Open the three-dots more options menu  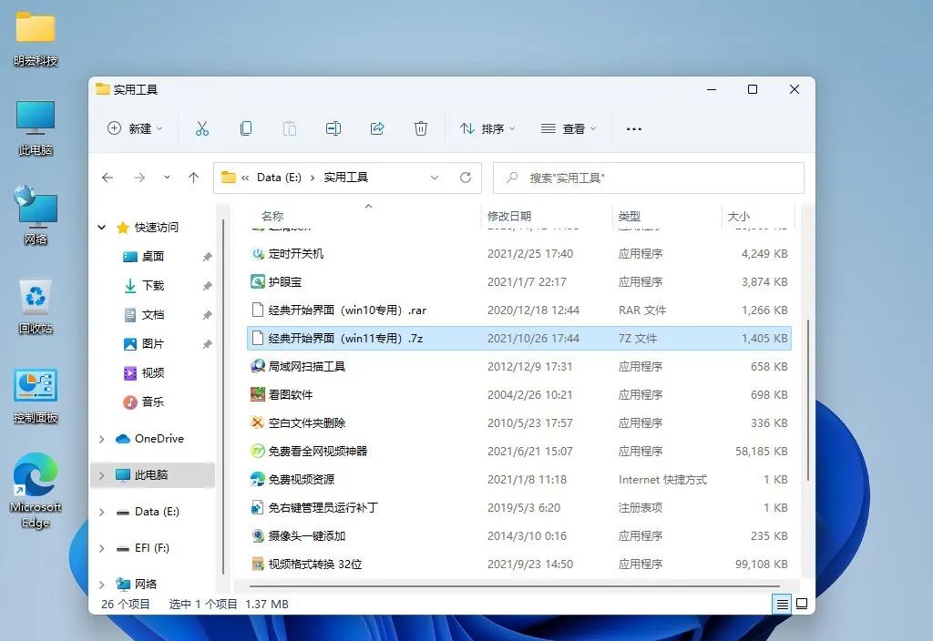pyautogui.click(x=634, y=129)
